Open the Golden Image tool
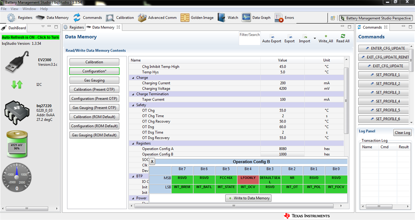This screenshot has height=220, width=415. (x=197, y=18)
